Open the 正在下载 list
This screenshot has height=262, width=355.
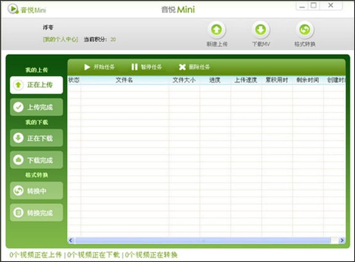pos(36,138)
